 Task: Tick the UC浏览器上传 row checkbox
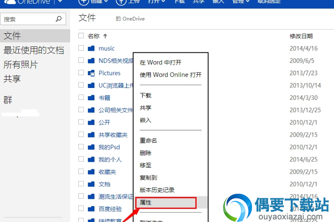81,85
